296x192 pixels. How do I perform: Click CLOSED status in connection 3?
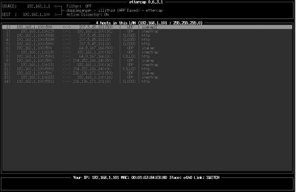[x=129, y=35]
